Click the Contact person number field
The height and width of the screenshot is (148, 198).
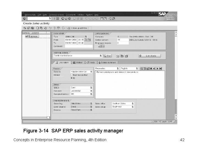(123, 40)
